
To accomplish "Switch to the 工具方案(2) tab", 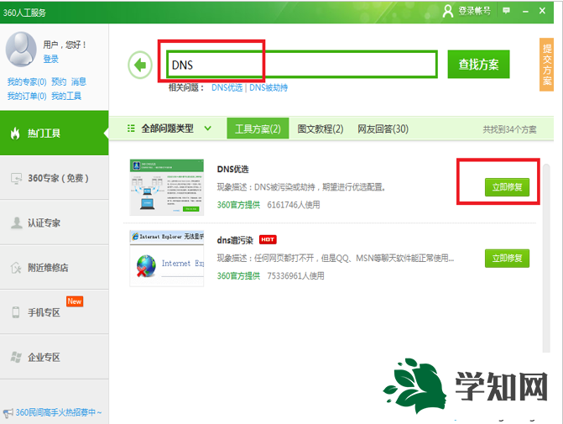I will [258, 128].
